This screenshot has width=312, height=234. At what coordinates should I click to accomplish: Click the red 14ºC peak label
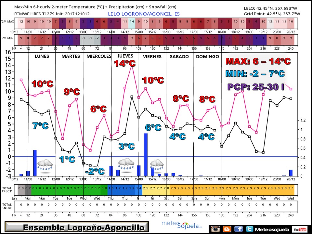(124, 63)
